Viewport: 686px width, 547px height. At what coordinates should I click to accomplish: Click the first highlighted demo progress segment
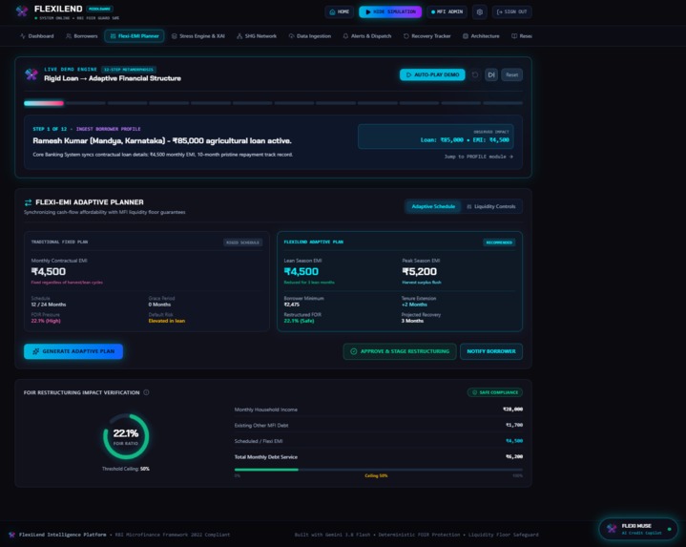[x=44, y=103]
